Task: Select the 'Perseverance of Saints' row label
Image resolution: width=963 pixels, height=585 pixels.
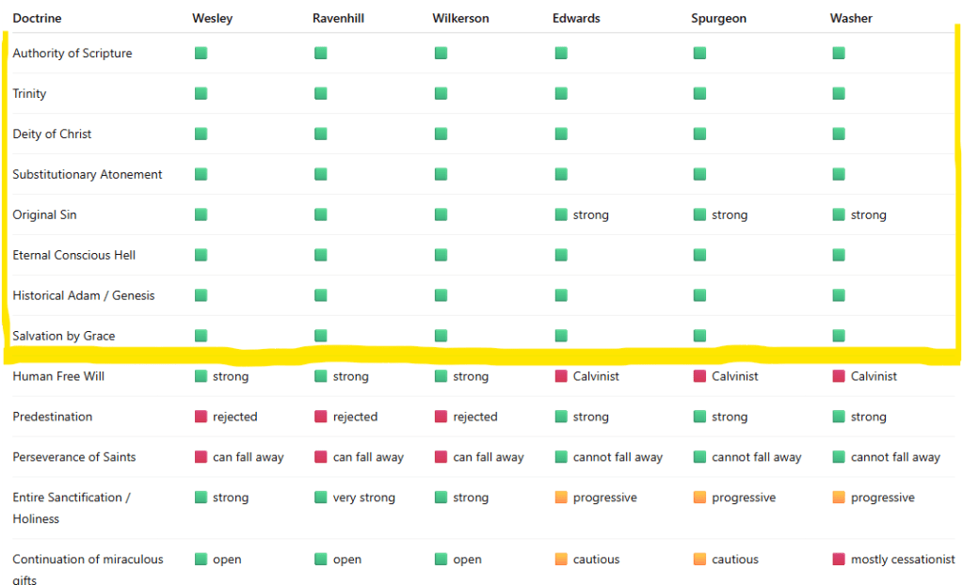Action: [x=74, y=457]
